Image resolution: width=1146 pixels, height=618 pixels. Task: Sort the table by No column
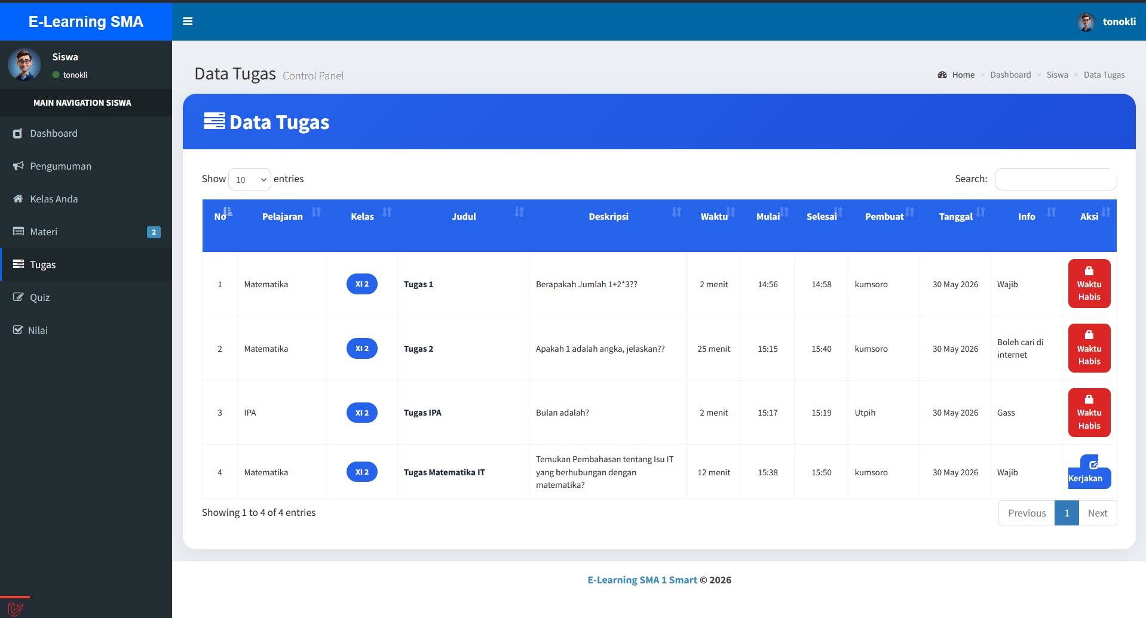(220, 226)
